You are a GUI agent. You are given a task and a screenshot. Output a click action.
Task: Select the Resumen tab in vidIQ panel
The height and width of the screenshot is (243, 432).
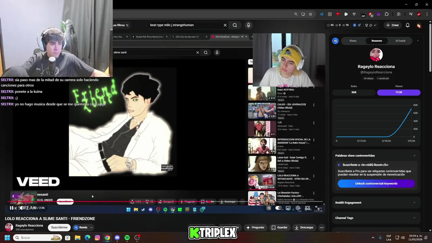click(x=377, y=41)
